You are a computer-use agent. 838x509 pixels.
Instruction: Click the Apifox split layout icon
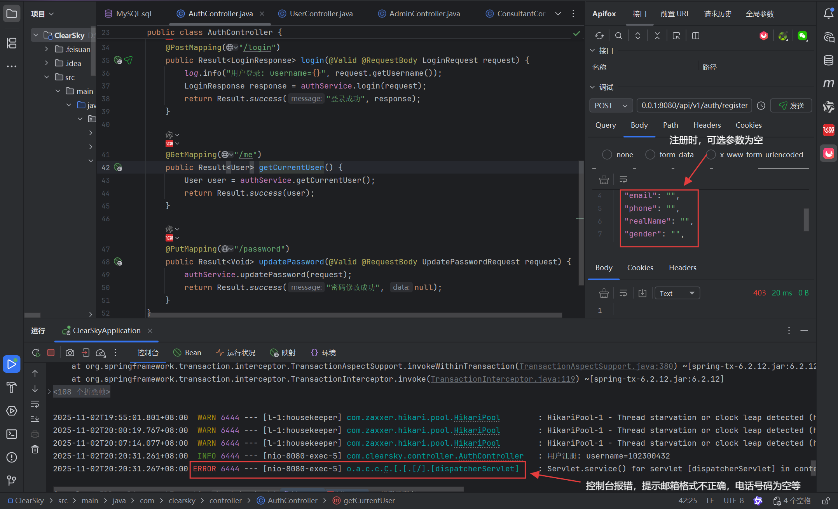[x=696, y=36]
